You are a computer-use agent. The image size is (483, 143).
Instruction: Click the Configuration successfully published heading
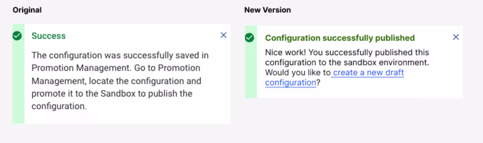coord(340,38)
